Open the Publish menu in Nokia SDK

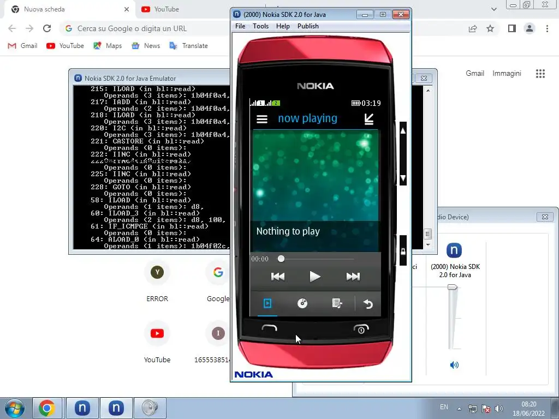click(x=308, y=26)
